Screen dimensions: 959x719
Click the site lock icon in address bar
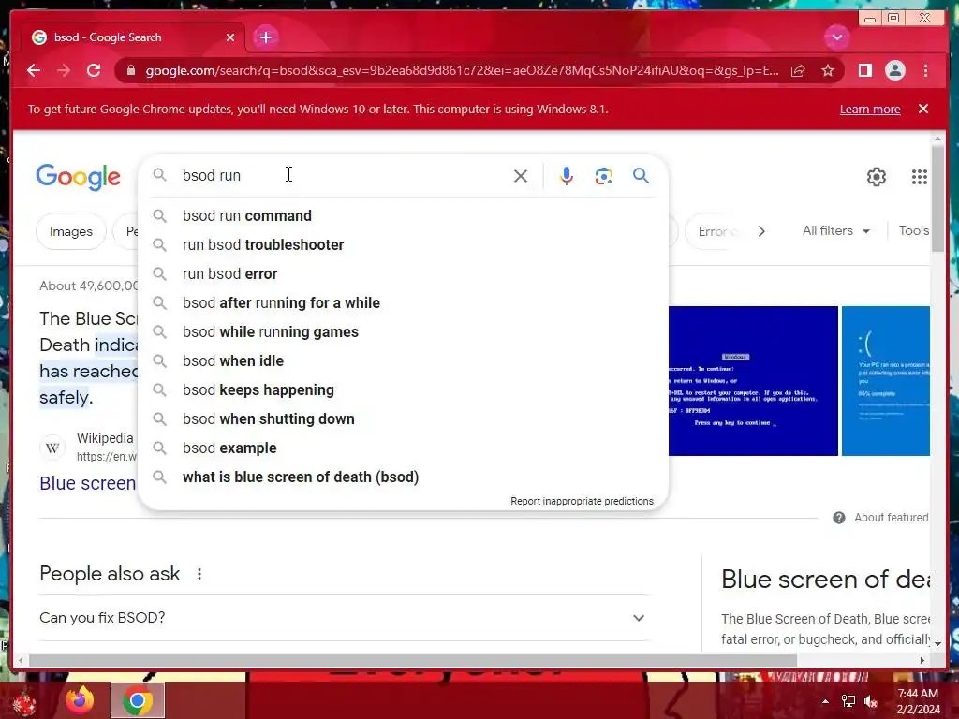pyautogui.click(x=130, y=70)
